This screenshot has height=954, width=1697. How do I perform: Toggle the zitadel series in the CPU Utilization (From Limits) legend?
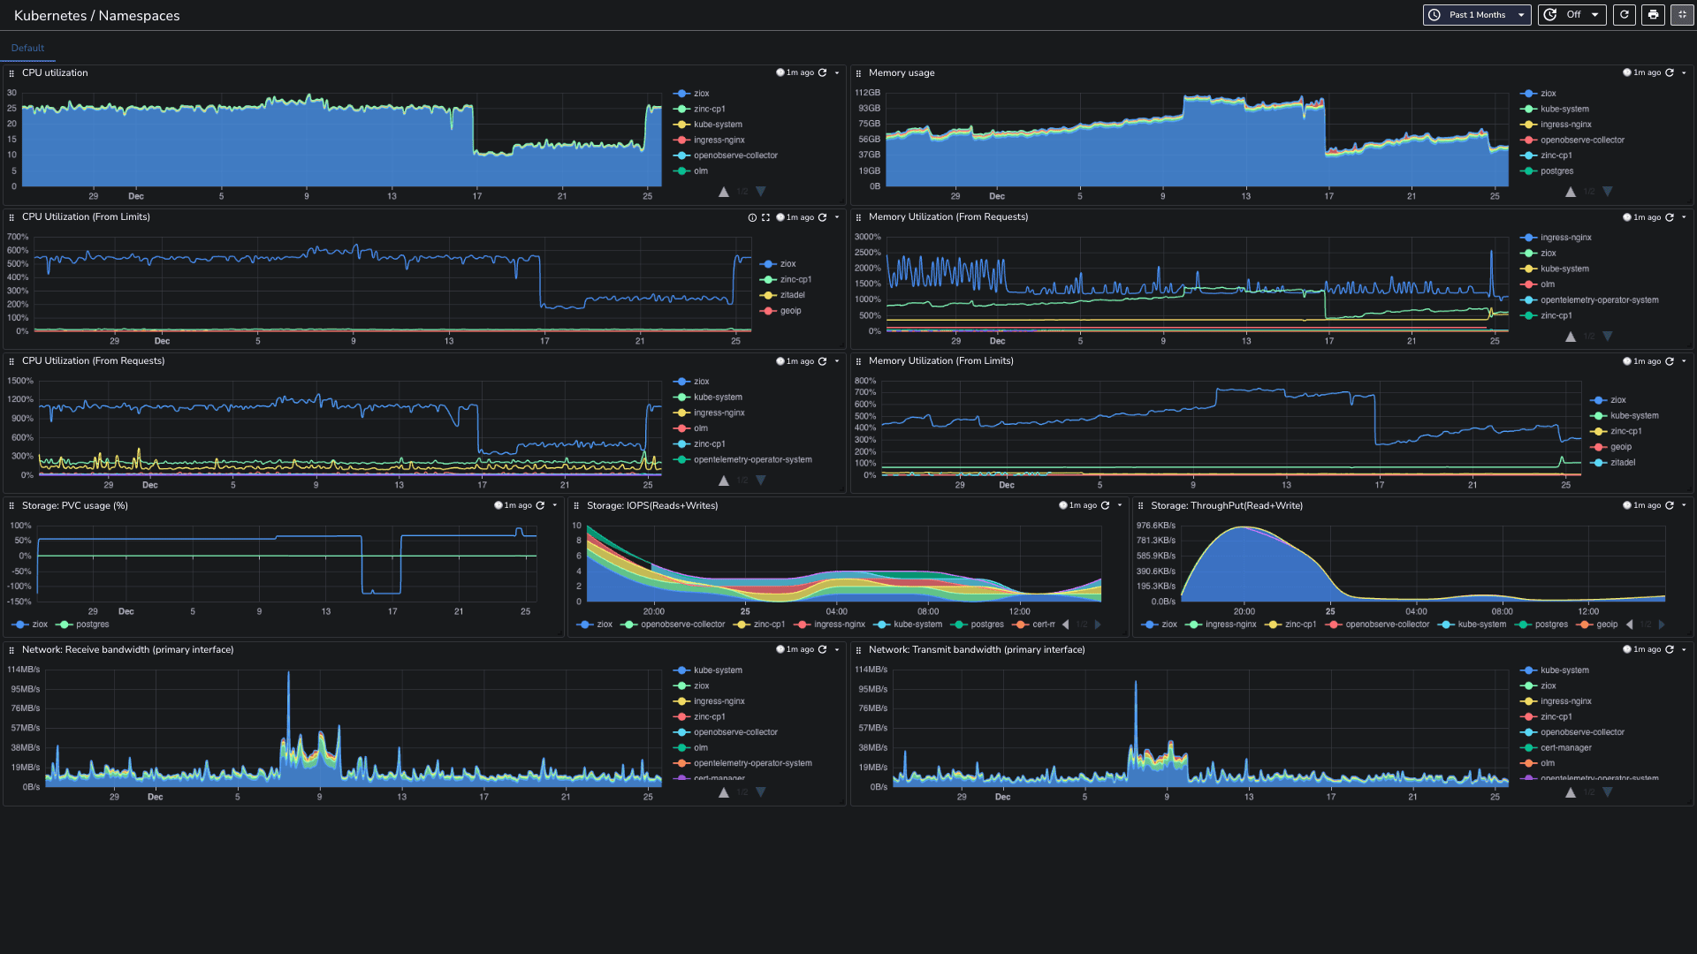pos(792,295)
